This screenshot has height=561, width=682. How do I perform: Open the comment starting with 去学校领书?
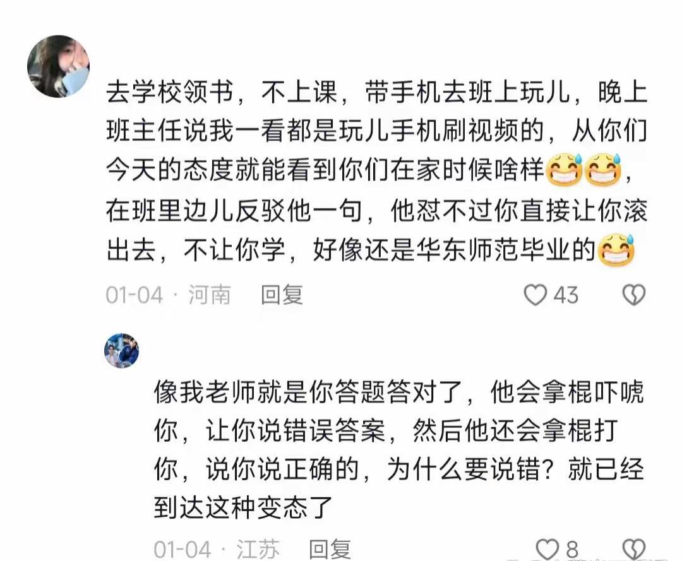click(x=376, y=170)
